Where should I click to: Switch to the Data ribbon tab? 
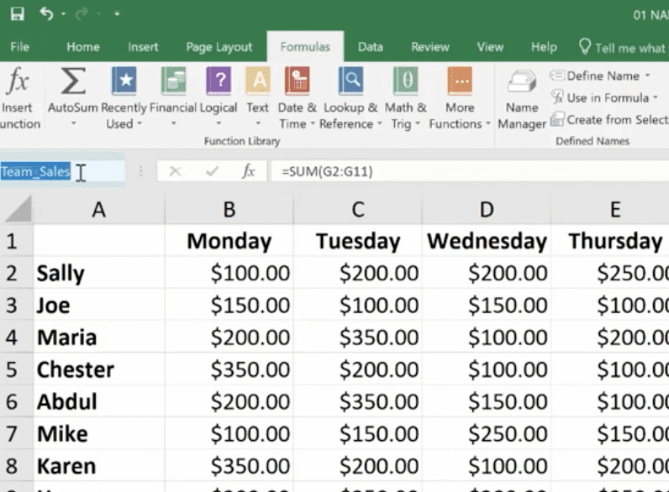click(x=370, y=47)
